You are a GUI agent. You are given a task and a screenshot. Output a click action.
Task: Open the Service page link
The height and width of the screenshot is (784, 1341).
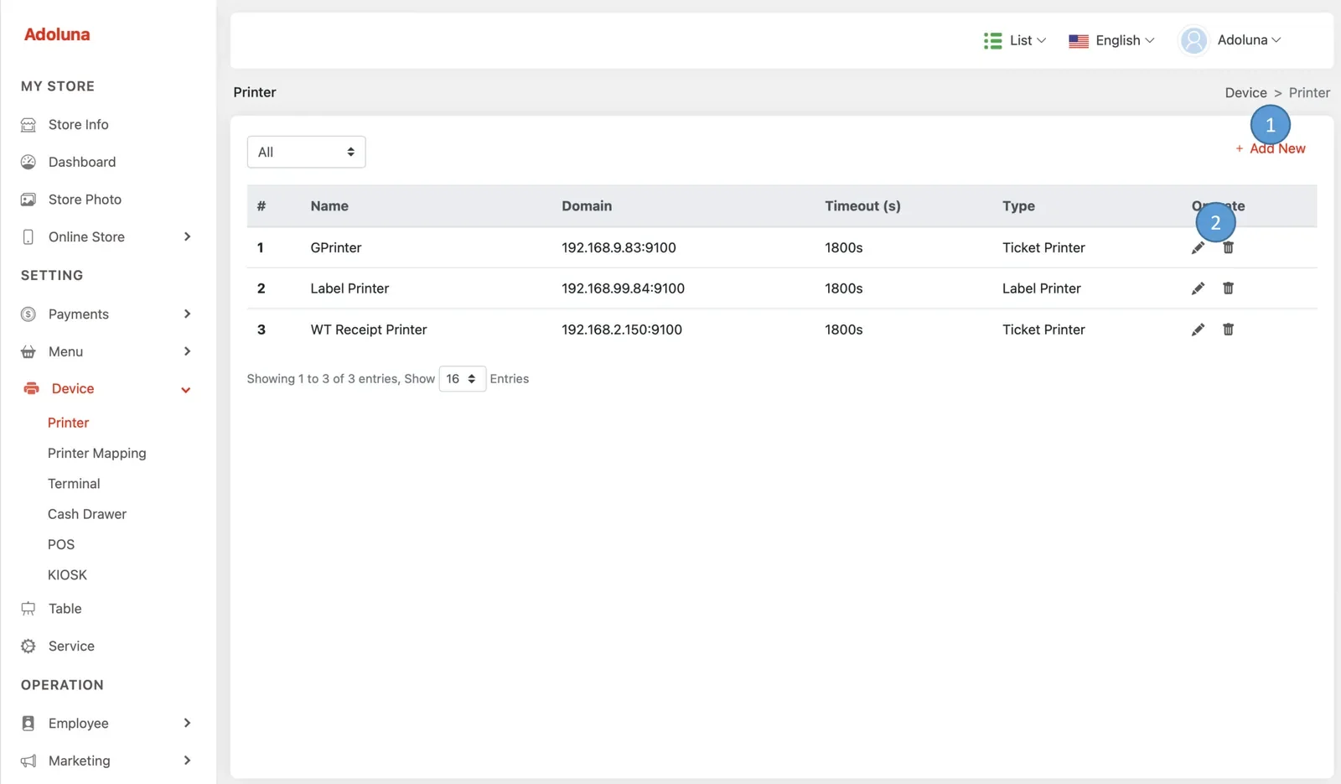[x=71, y=646]
